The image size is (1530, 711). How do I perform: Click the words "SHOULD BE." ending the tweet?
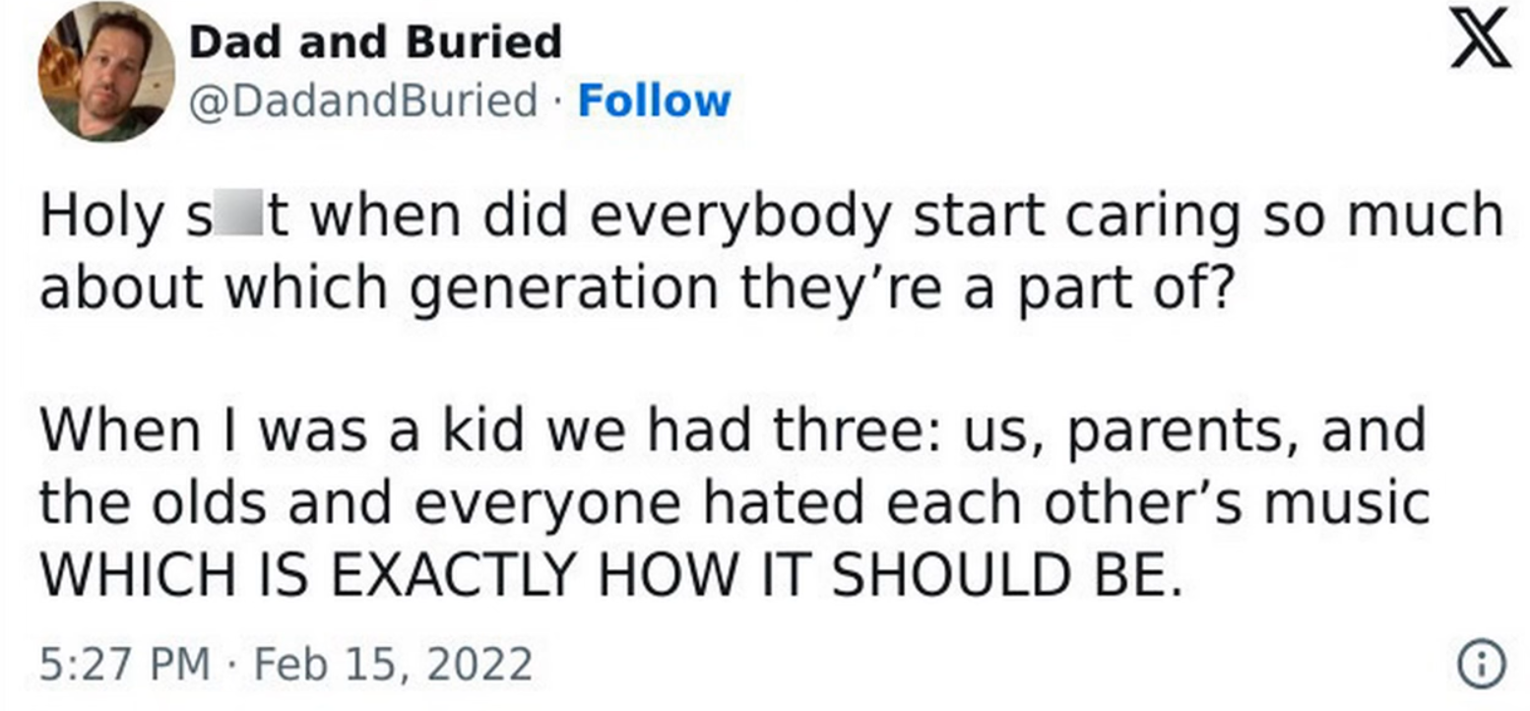click(1004, 574)
